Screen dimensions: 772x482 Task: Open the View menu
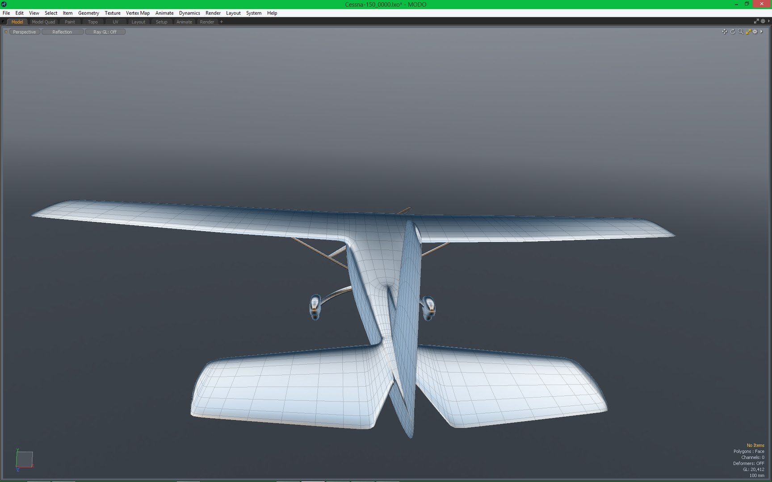tap(34, 13)
